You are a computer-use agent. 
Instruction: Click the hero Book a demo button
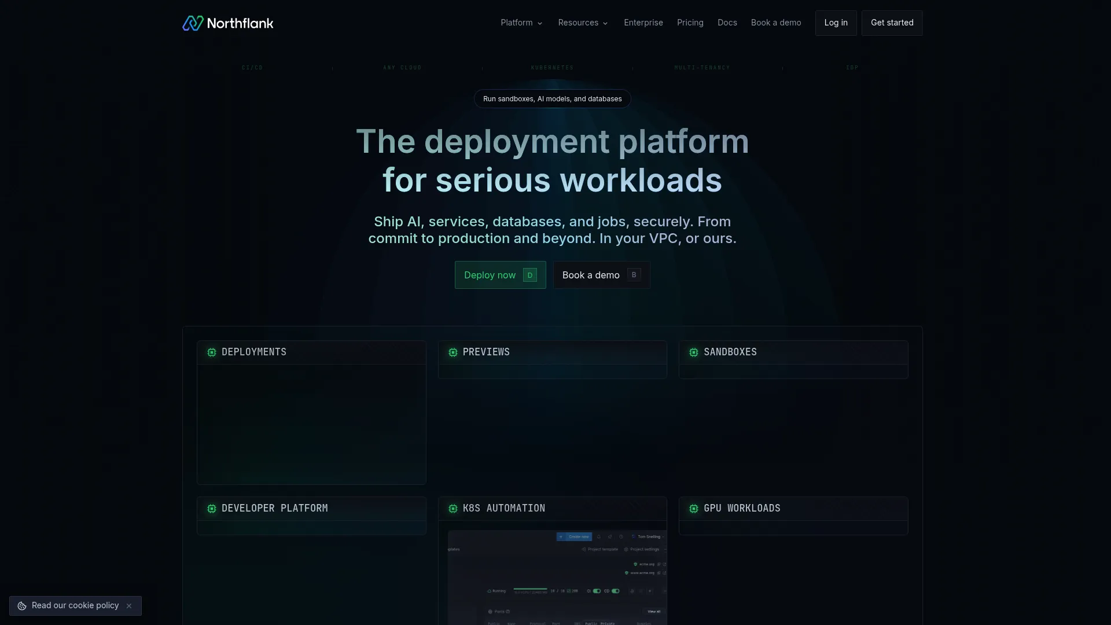click(x=602, y=275)
